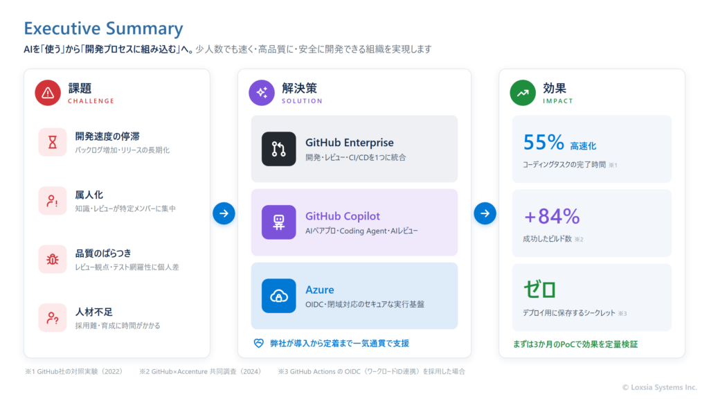Click the +84% metric value
The width and height of the screenshot is (709, 399).
(552, 216)
